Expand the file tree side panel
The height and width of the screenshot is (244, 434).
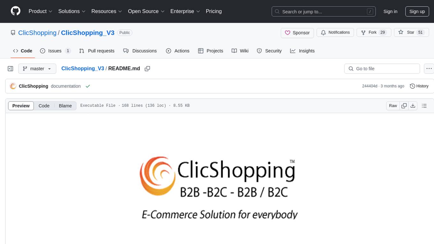click(x=11, y=69)
